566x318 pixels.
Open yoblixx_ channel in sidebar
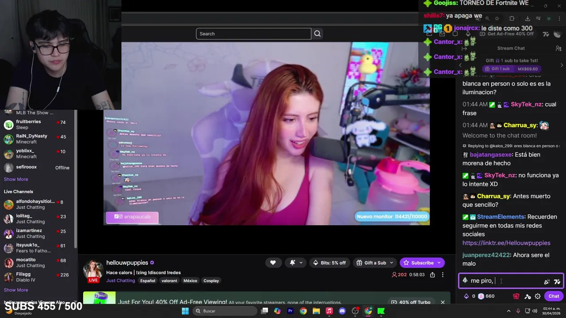pos(38,154)
